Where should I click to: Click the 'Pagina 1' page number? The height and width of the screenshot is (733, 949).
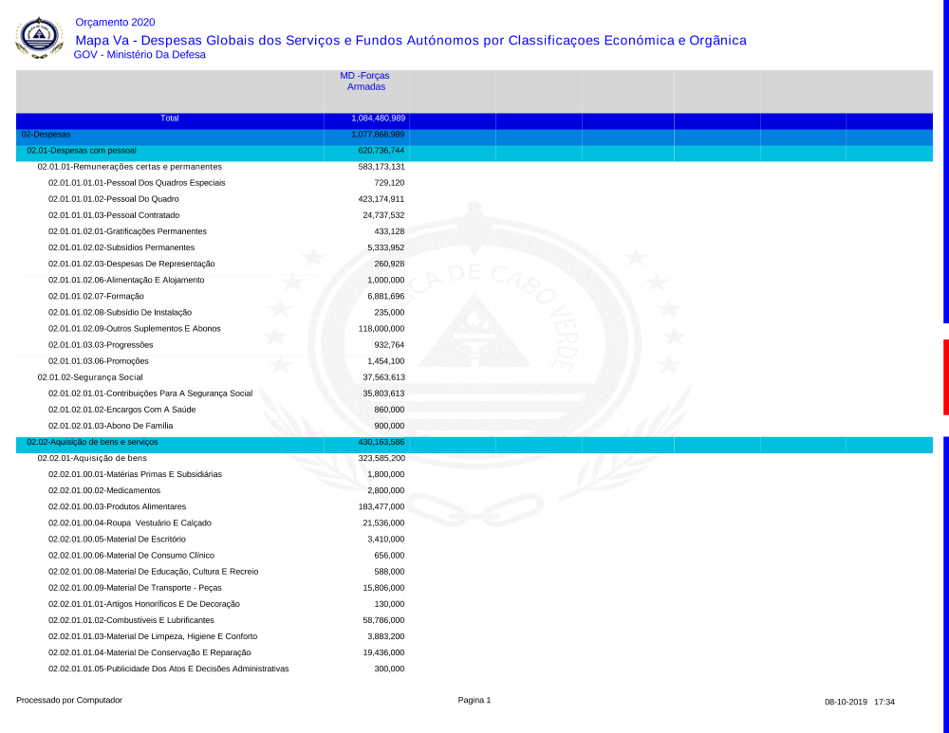pyautogui.click(x=474, y=701)
